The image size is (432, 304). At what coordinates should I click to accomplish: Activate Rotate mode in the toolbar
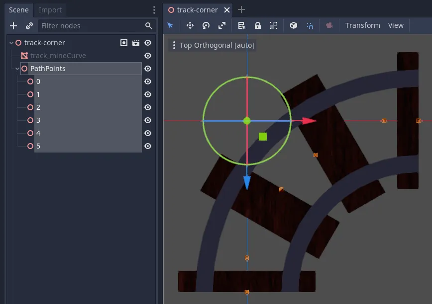click(206, 25)
